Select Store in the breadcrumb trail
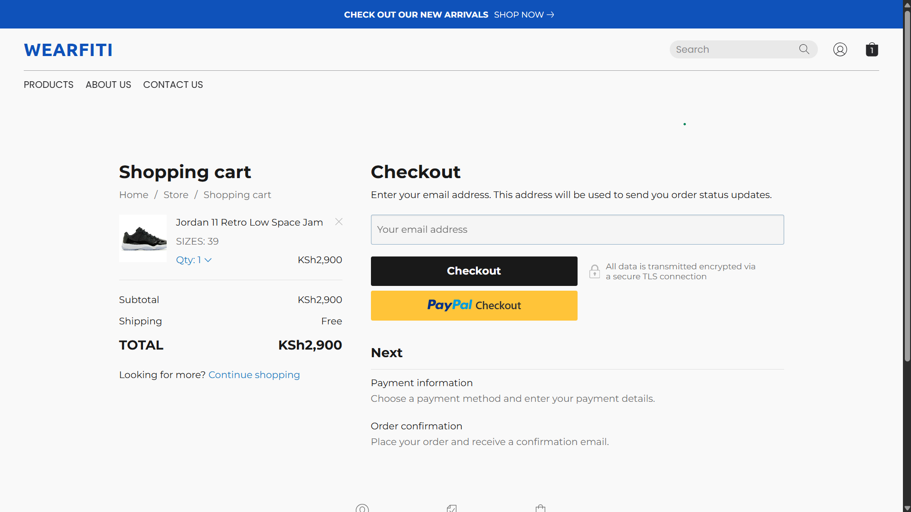911x512 pixels. 176,195
